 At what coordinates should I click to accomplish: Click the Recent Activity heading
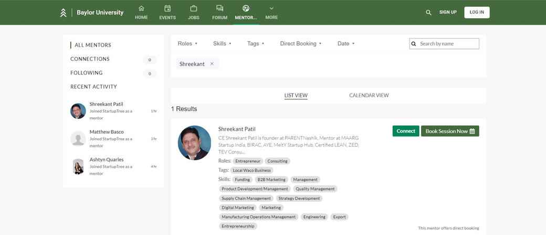click(x=93, y=87)
